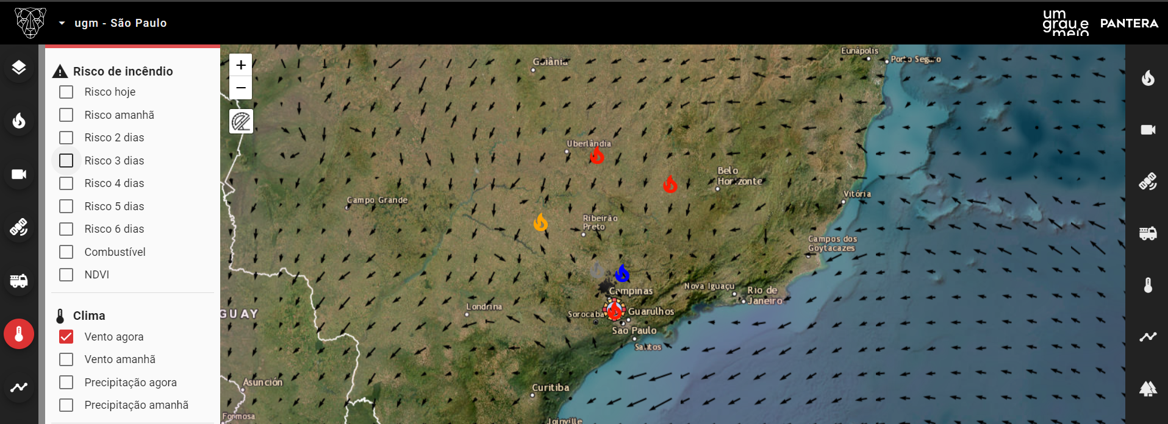Viewport: 1168px width, 424px height.
Task: Enable the Risco 6 dias checkbox
Action: [x=66, y=229]
